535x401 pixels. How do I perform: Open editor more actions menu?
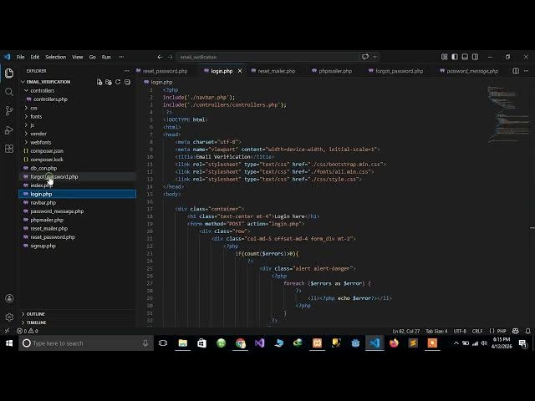tap(526, 71)
